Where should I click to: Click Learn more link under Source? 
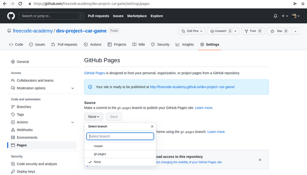[x=203, y=108]
